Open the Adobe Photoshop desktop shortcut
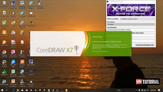163x92 pixels. [13, 5]
